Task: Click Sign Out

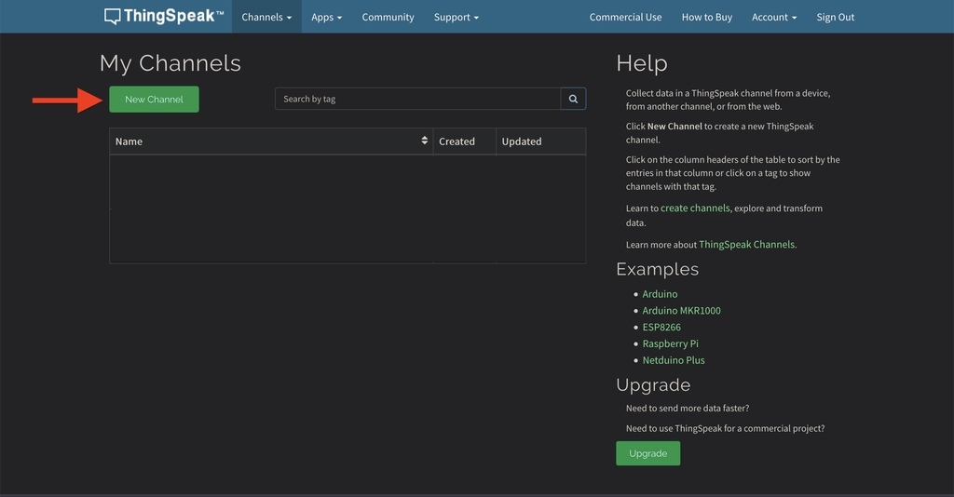Action: click(x=836, y=17)
